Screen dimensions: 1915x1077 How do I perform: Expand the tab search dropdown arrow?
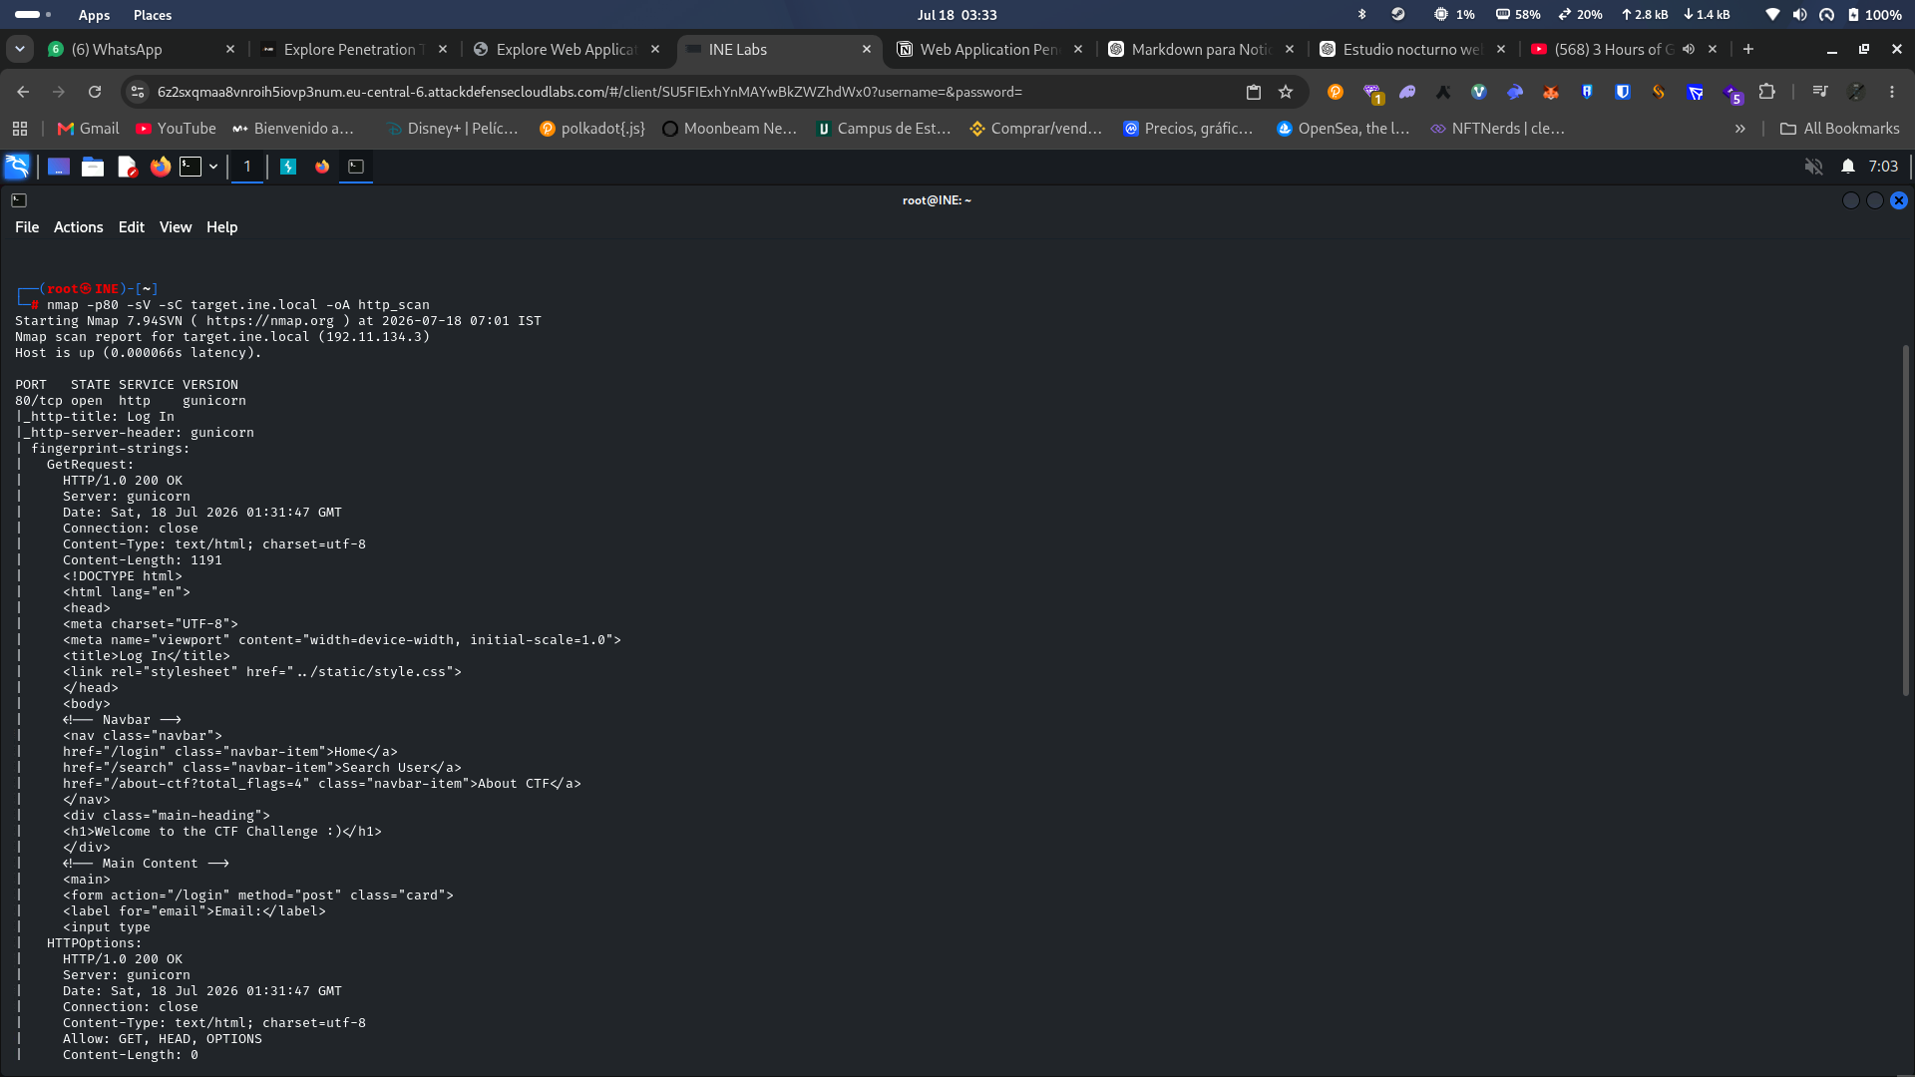pyautogui.click(x=20, y=49)
